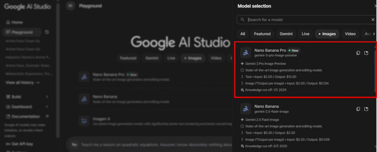
Task: Toggle the Images filter chip in Model selection
Action: pos(326,34)
